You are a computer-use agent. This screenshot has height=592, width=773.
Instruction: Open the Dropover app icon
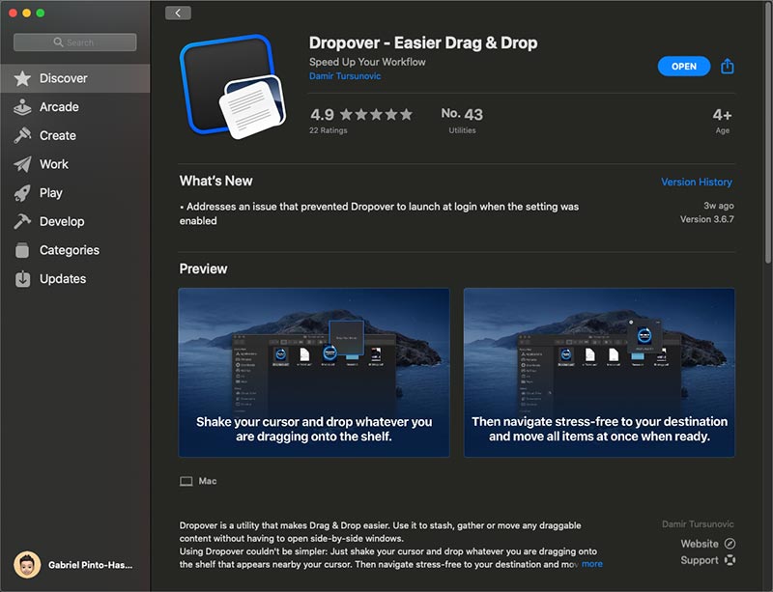231,86
